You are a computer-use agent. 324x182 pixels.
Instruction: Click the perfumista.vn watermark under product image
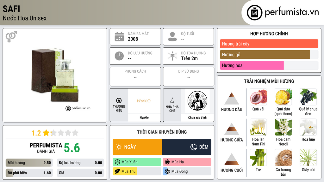[78, 108]
